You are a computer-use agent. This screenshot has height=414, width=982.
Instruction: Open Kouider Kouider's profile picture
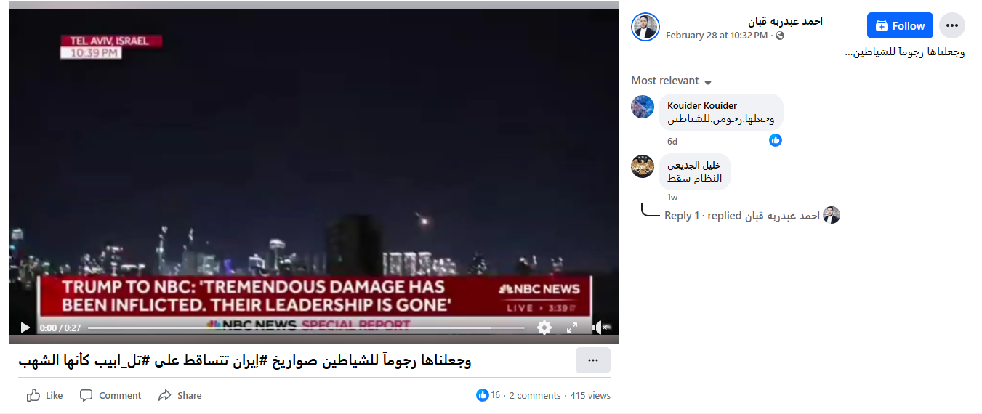coord(643,107)
